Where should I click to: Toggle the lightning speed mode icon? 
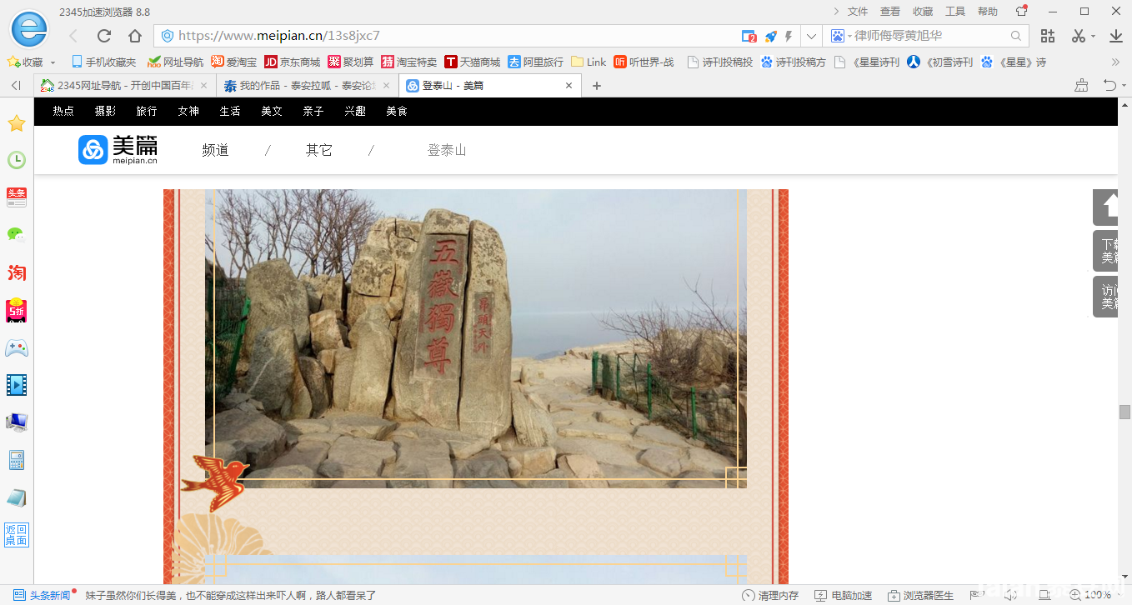tap(788, 36)
